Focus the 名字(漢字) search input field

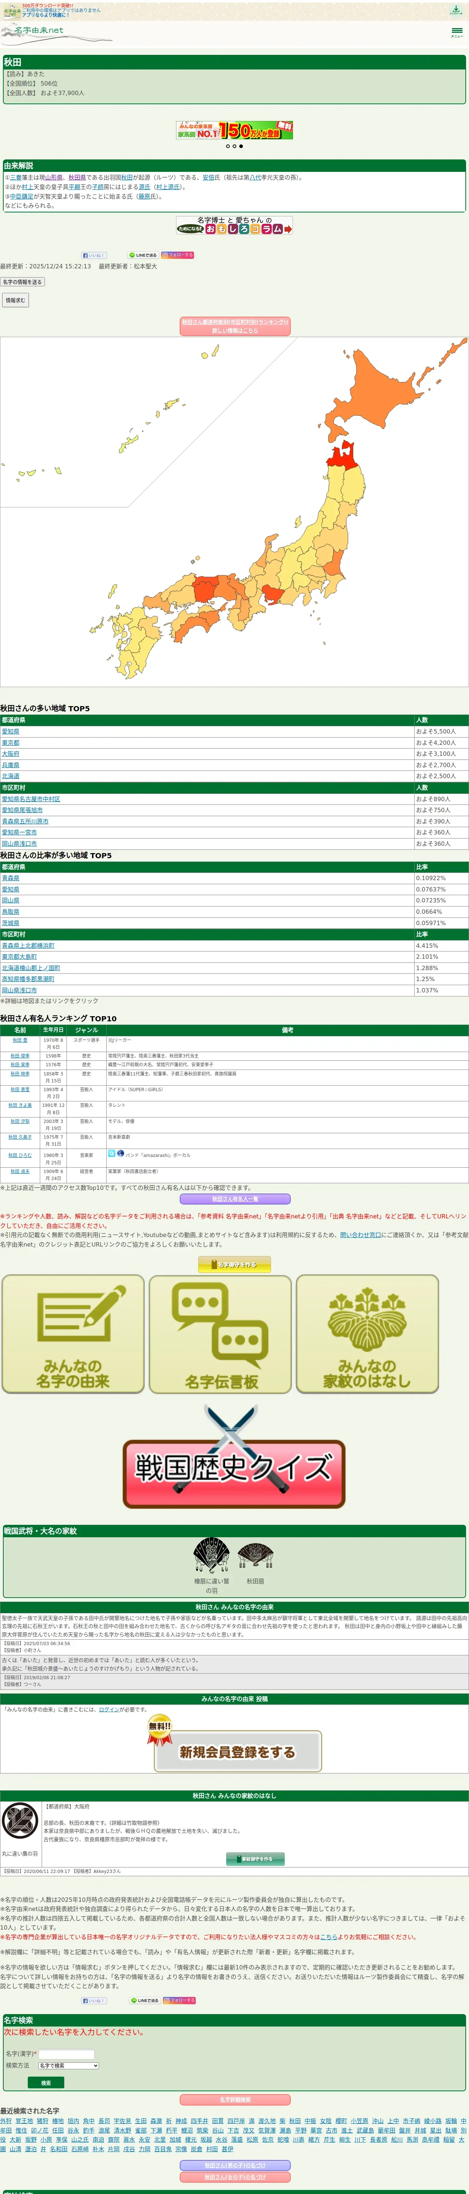pyautogui.click(x=66, y=2054)
